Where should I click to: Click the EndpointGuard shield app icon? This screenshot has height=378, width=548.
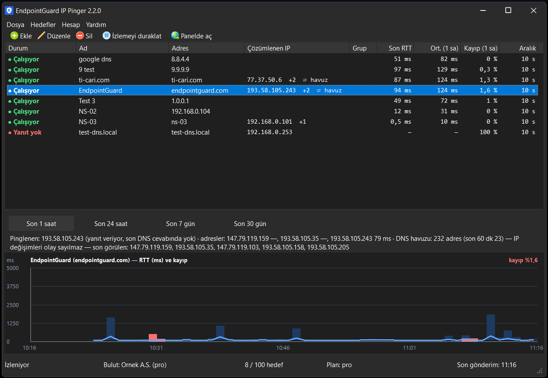pos(9,10)
